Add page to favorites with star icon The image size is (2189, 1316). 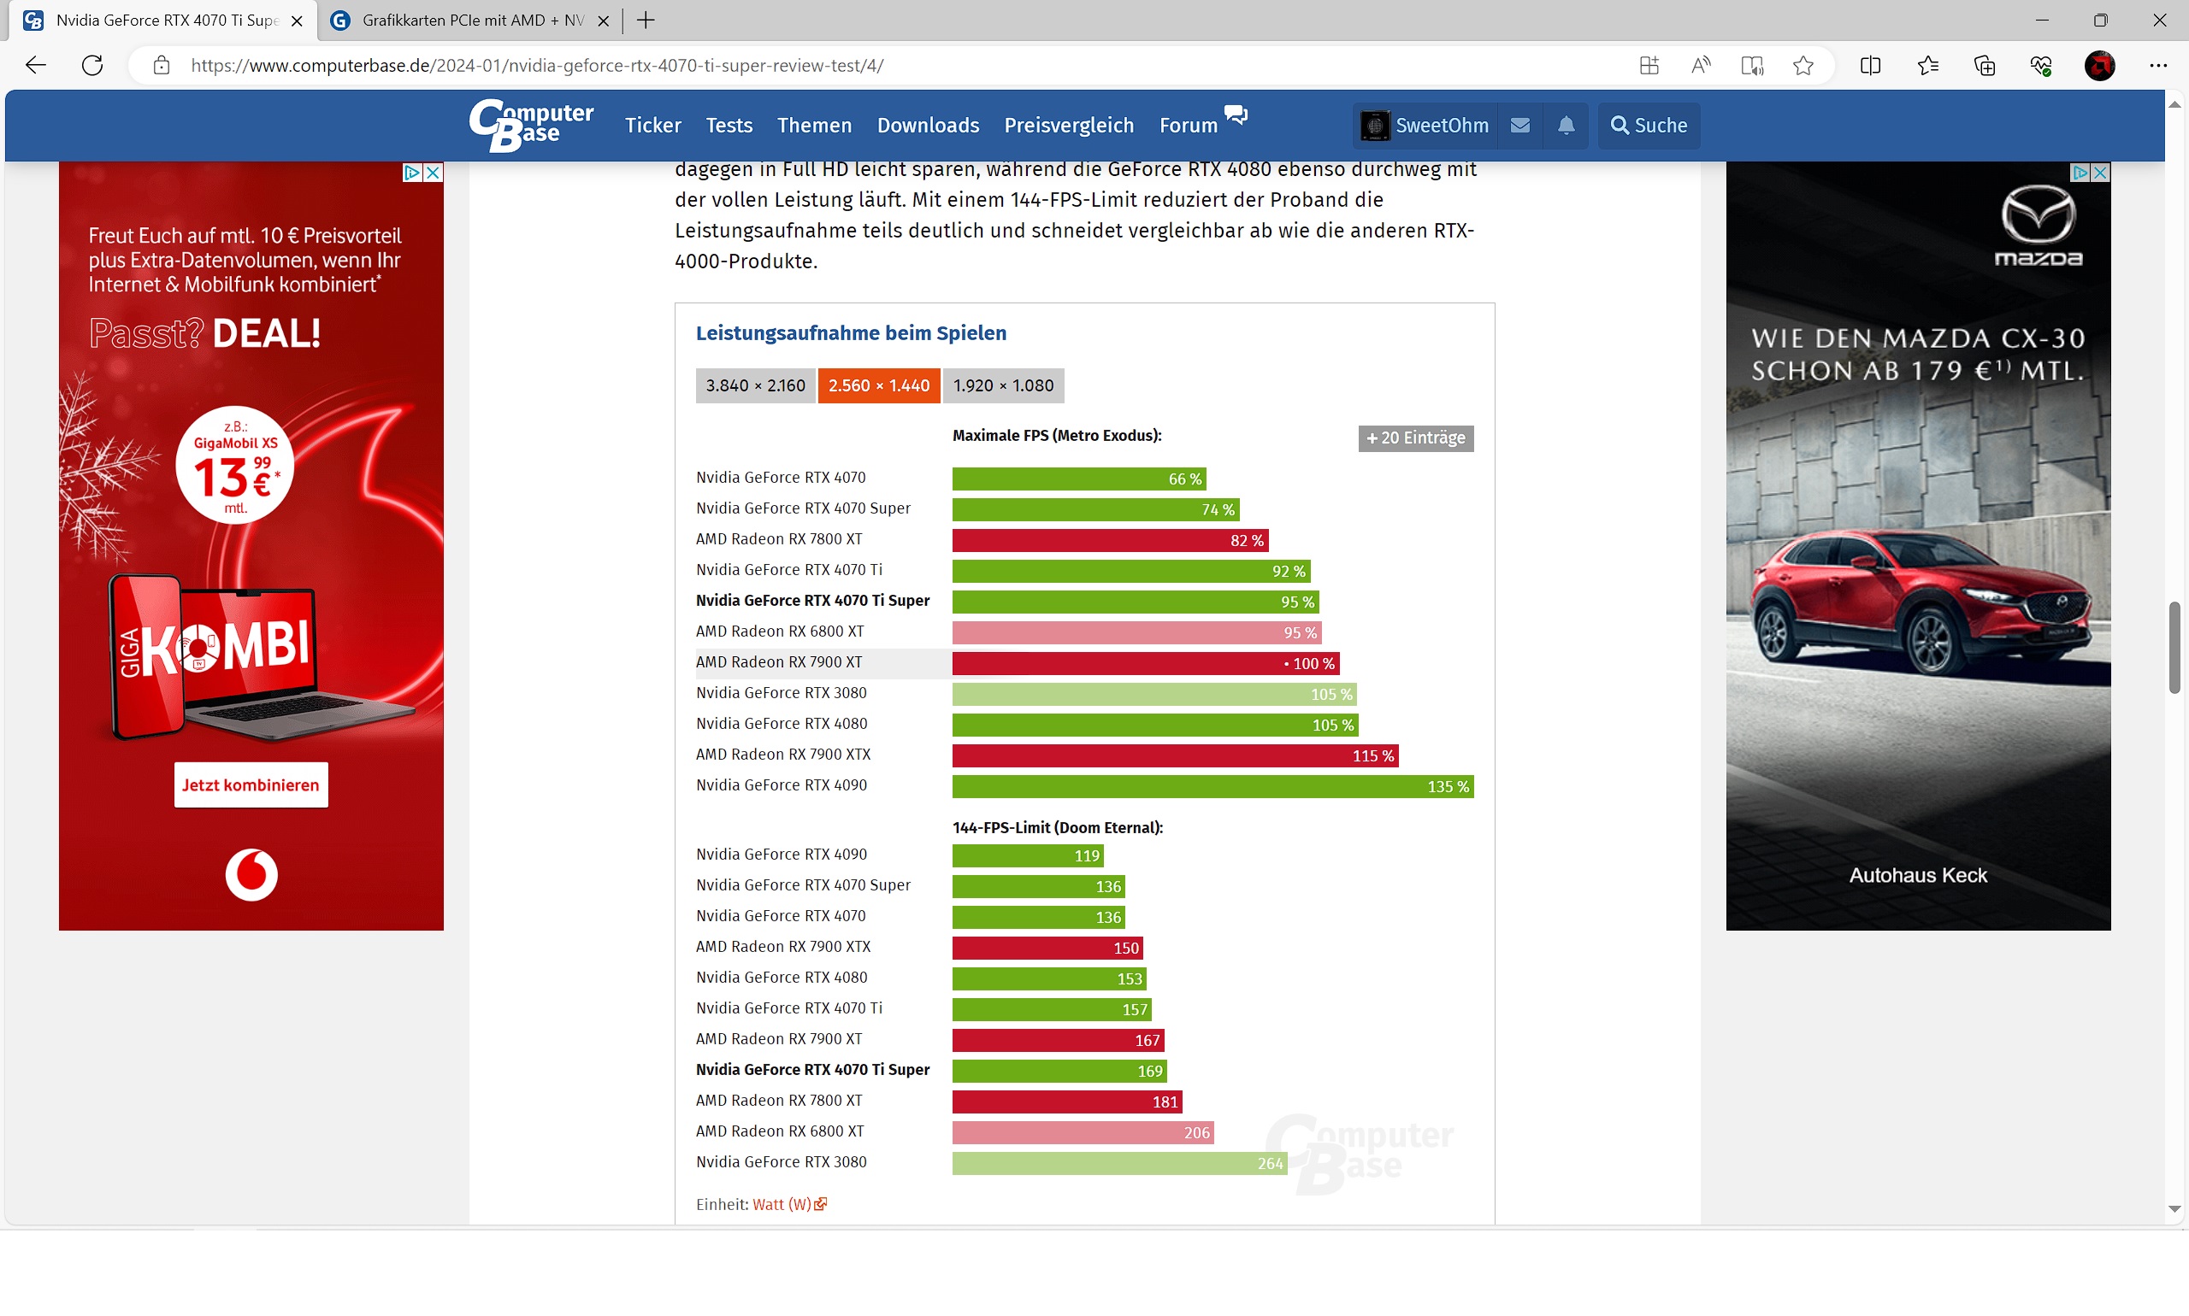click(x=1803, y=66)
